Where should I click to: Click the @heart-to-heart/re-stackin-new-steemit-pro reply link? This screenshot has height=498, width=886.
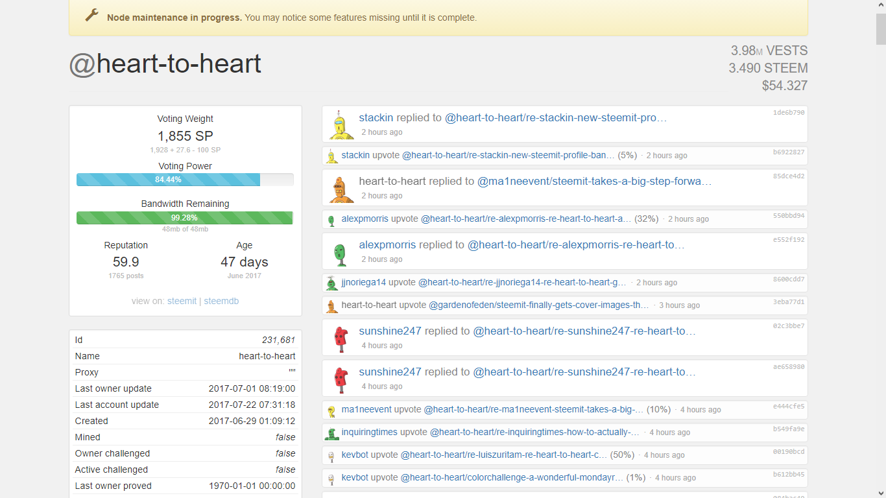(x=555, y=117)
